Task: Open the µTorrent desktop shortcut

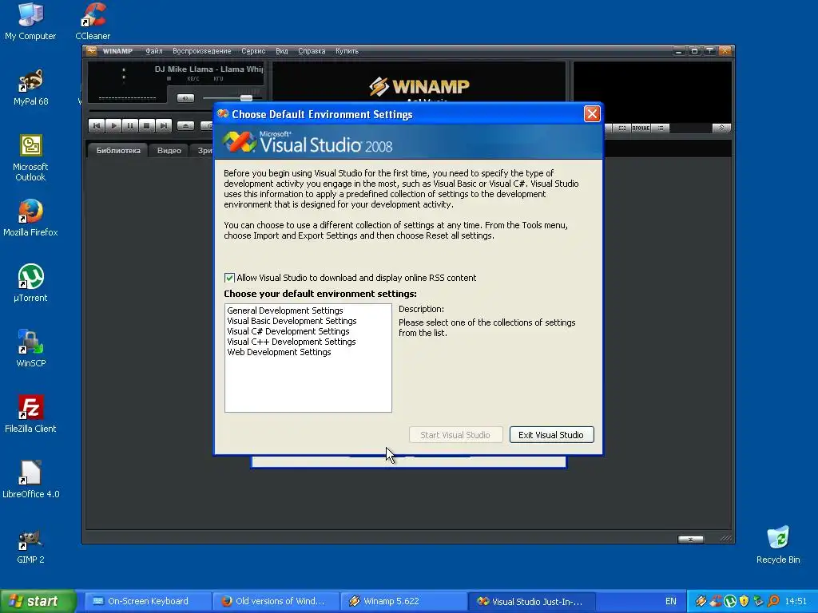Action: click(x=30, y=283)
